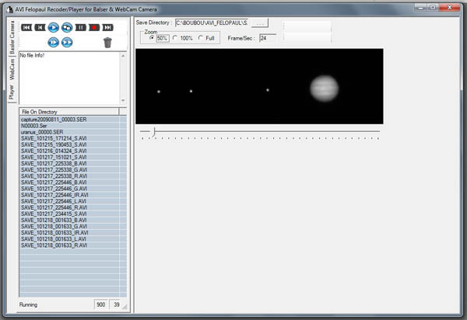
Task: Jump to the first frame
Action: point(26,28)
